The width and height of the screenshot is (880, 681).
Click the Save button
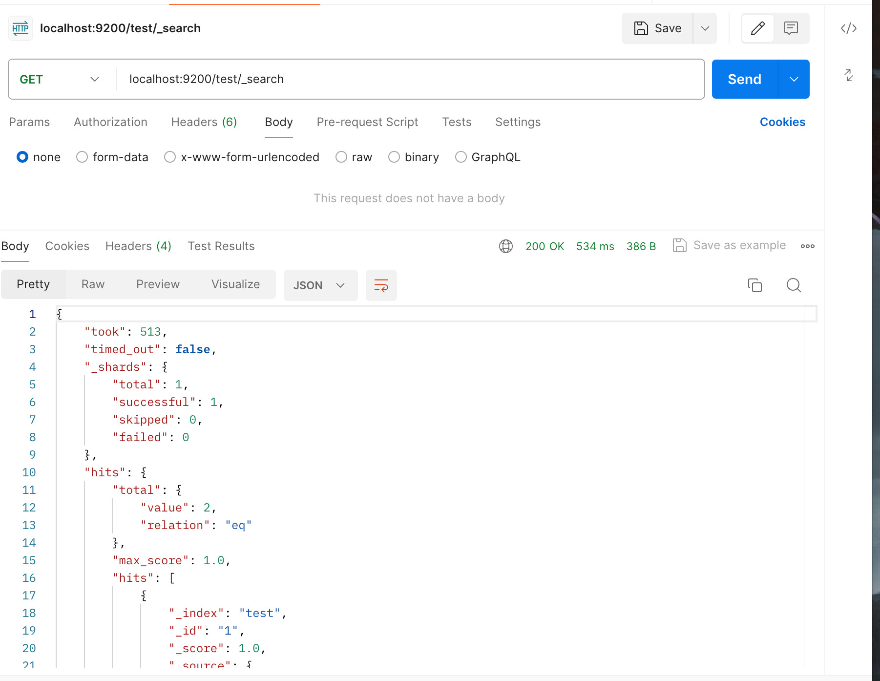coord(657,28)
